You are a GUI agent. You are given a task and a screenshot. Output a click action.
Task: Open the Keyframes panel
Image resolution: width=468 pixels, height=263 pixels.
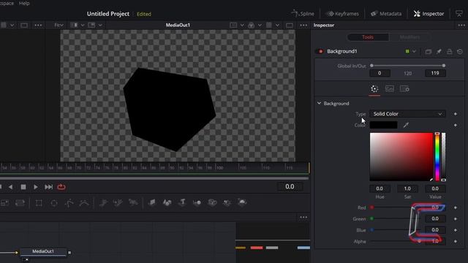342,14
